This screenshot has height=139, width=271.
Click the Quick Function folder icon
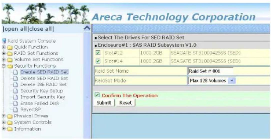point(10,47)
